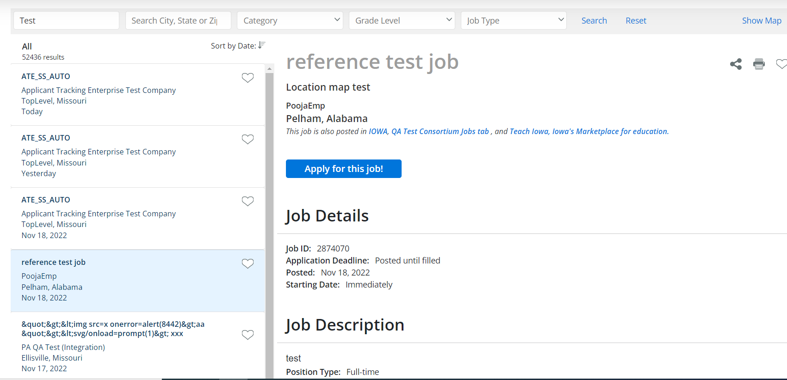Open the Show Map view
This screenshot has height=380, width=787.
761,21
